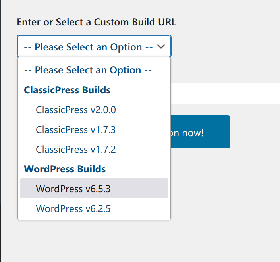Viewport: 280px width, 262px height.
Task: Select WordPress v6.5.3 build
Action: click(73, 188)
